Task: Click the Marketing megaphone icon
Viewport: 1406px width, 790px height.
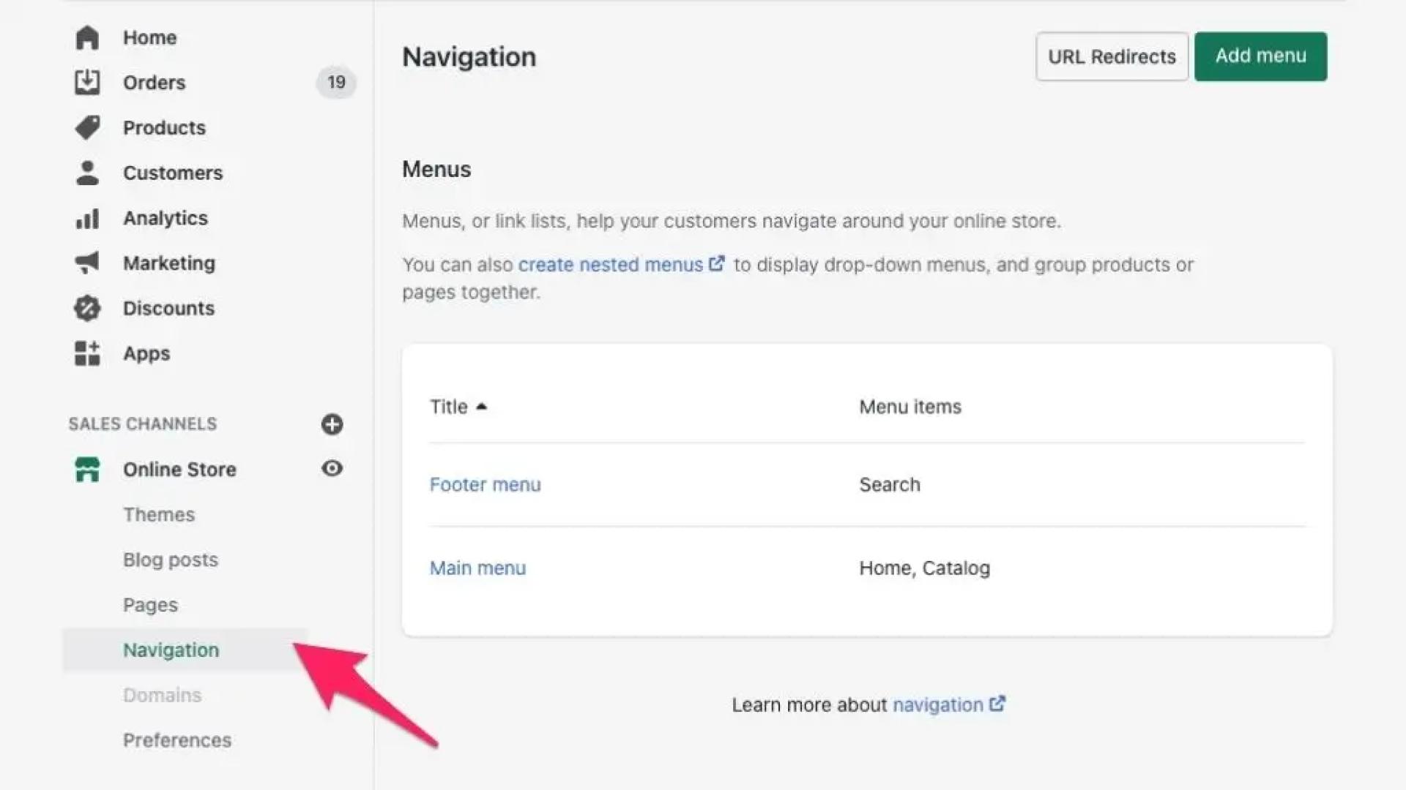Action: 87,263
